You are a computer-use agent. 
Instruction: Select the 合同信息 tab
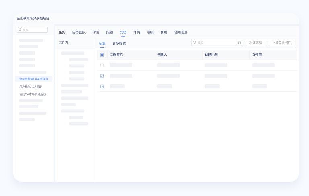(x=181, y=32)
